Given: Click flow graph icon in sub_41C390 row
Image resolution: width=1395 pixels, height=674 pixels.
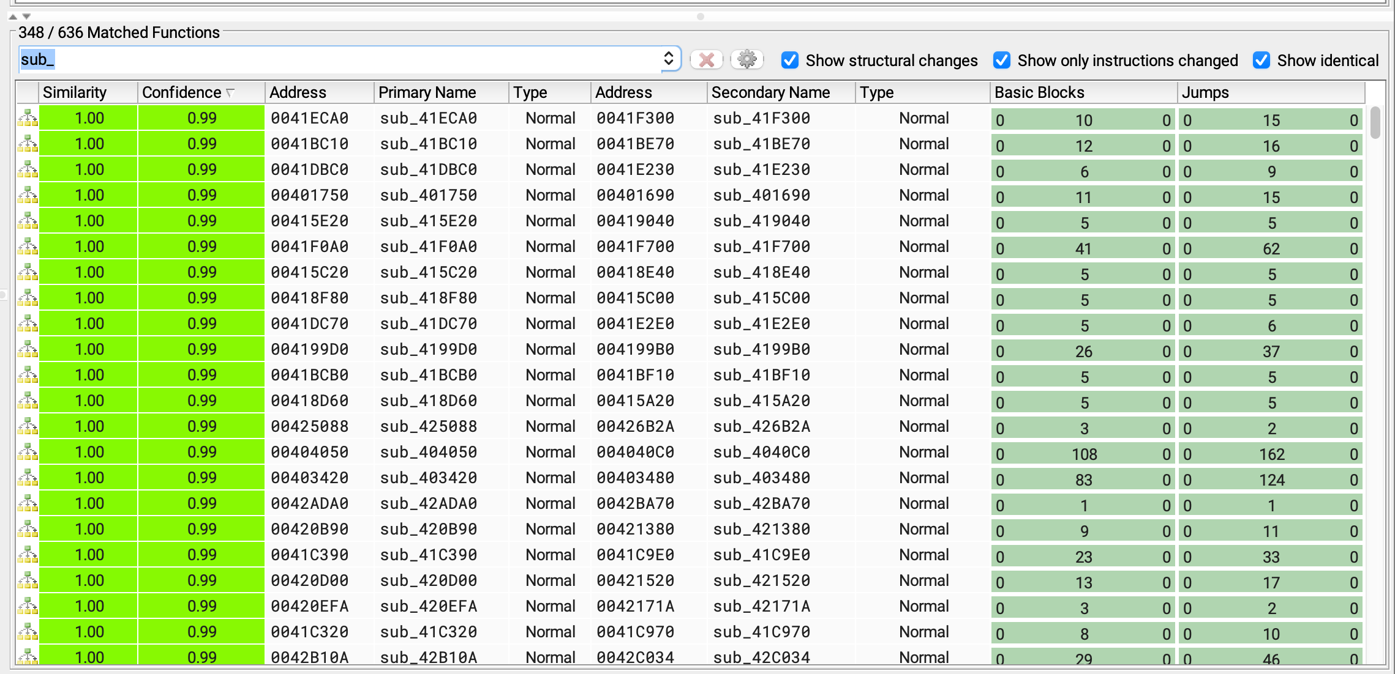Looking at the screenshot, I should [x=28, y=555].
